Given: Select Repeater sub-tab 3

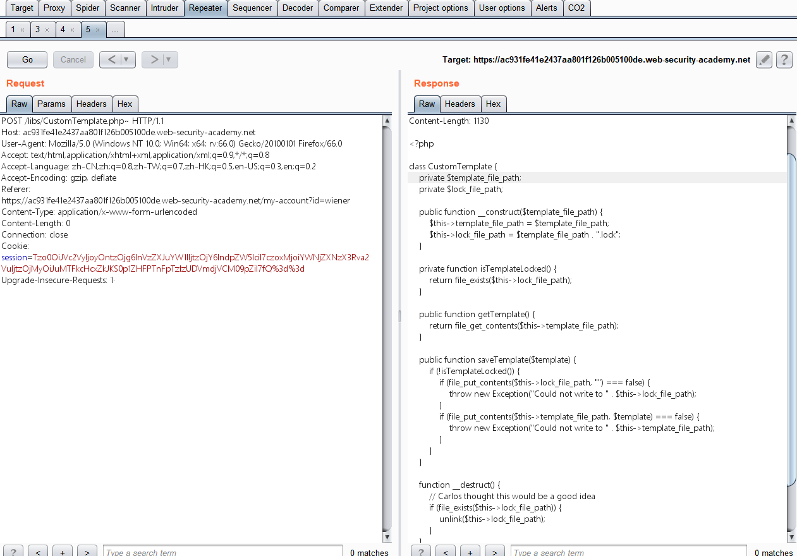Looking at the screenshot, I should (x=38, y=30).
